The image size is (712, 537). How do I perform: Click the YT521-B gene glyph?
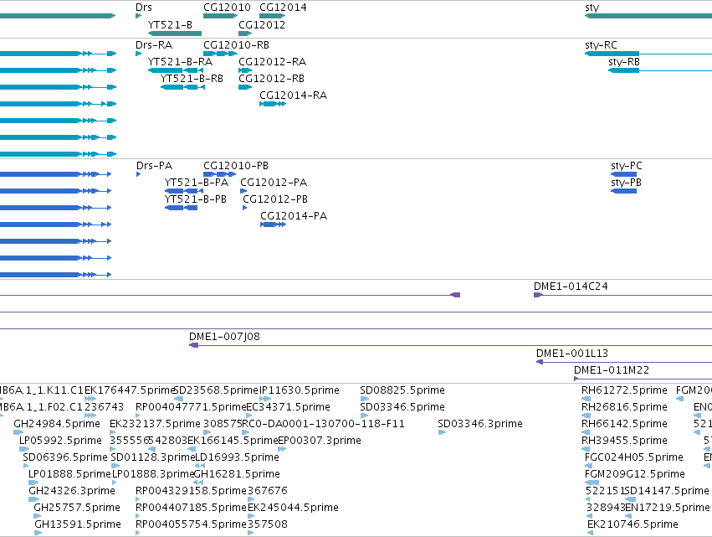point(175,34)
